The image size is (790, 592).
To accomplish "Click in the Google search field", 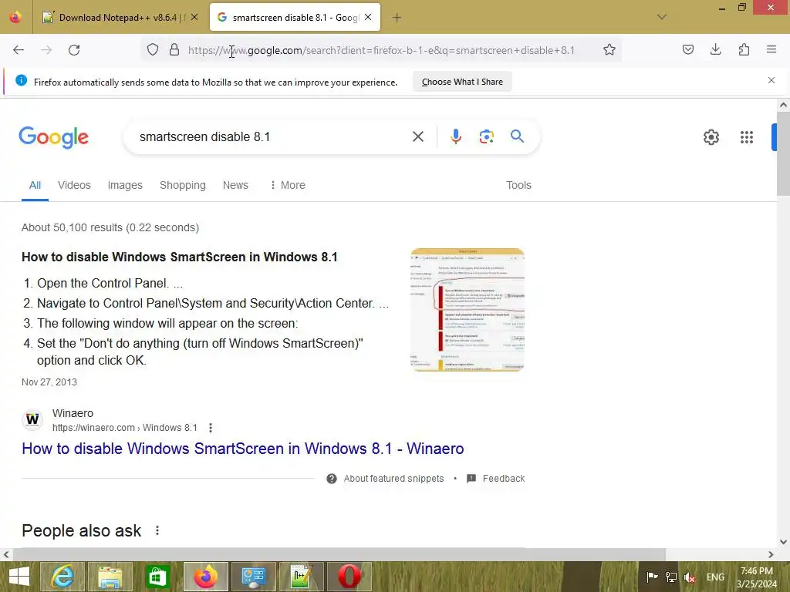I will click(x=272, y=136).
